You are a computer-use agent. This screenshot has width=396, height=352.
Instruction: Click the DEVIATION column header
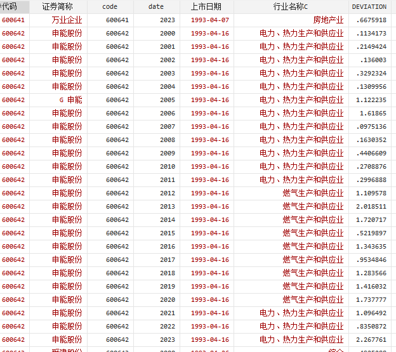[369, 7]
